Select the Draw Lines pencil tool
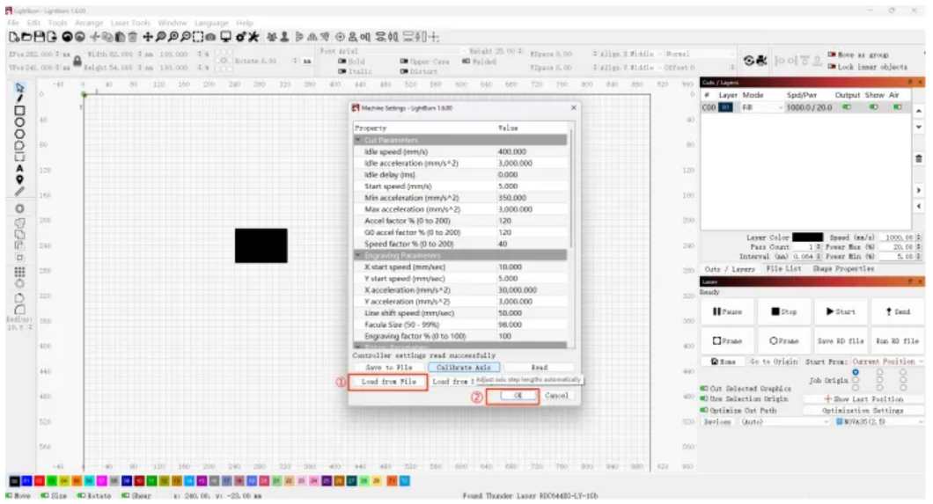 coord(19,99)
